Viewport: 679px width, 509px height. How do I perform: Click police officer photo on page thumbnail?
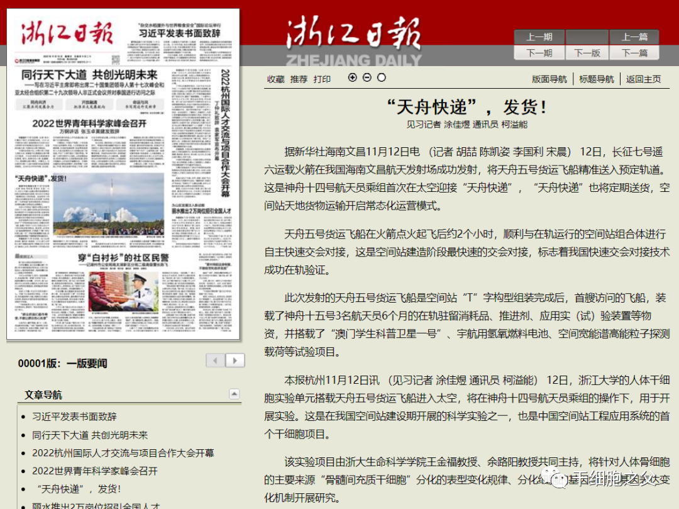point(124,291)
